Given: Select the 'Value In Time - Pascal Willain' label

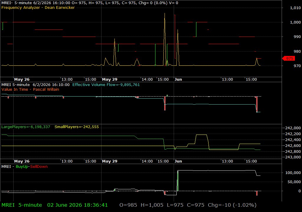Looking at the screenshot, I should [x=30, y=89].
